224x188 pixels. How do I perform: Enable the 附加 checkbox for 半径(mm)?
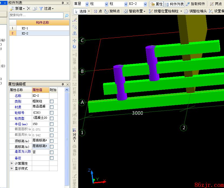(52, 124)
